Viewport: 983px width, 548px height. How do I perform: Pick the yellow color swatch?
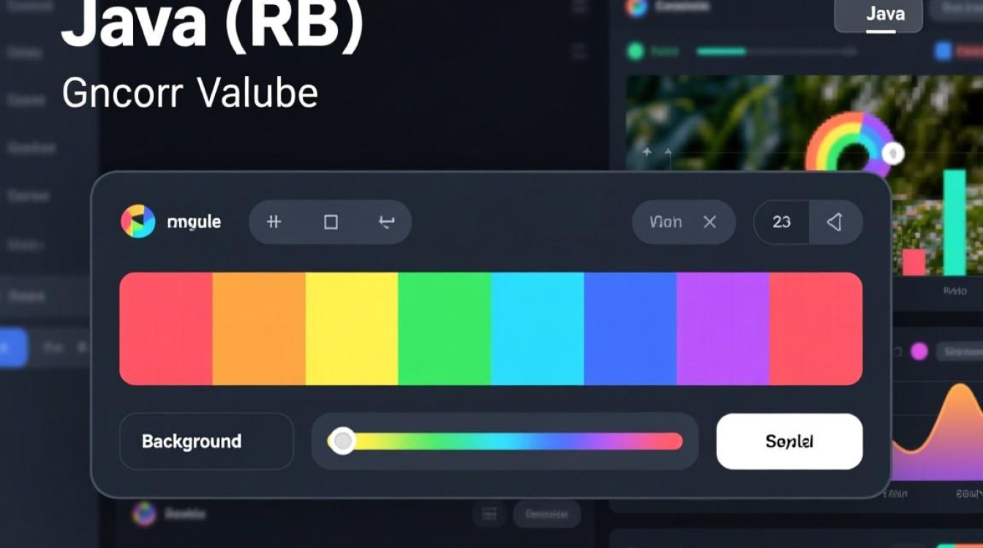[352, 329]
